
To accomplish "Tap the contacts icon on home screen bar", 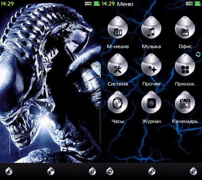I will [9, 171].
